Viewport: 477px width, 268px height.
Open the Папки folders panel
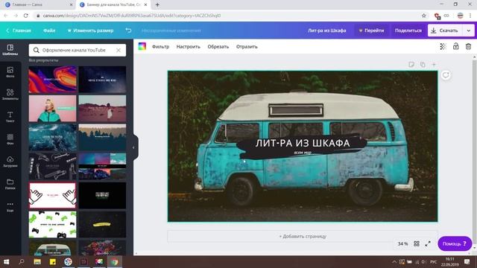10,184
